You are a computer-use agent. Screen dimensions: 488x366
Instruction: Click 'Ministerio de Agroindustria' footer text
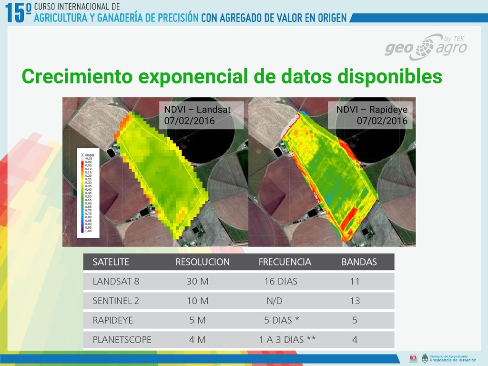click(x=448, y=356)
